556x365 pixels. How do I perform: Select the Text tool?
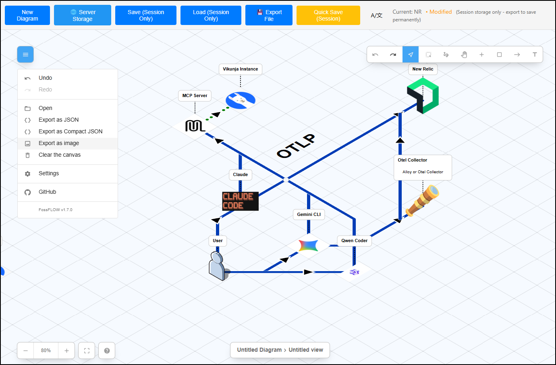pyautogui.click(x=535, y=55)
